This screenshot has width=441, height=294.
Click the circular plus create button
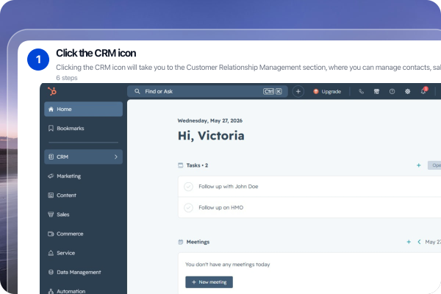click(x=298, y=91)
